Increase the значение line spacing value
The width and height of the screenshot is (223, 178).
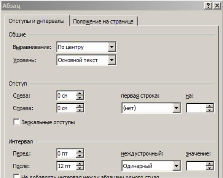click(x=210, y=164)
